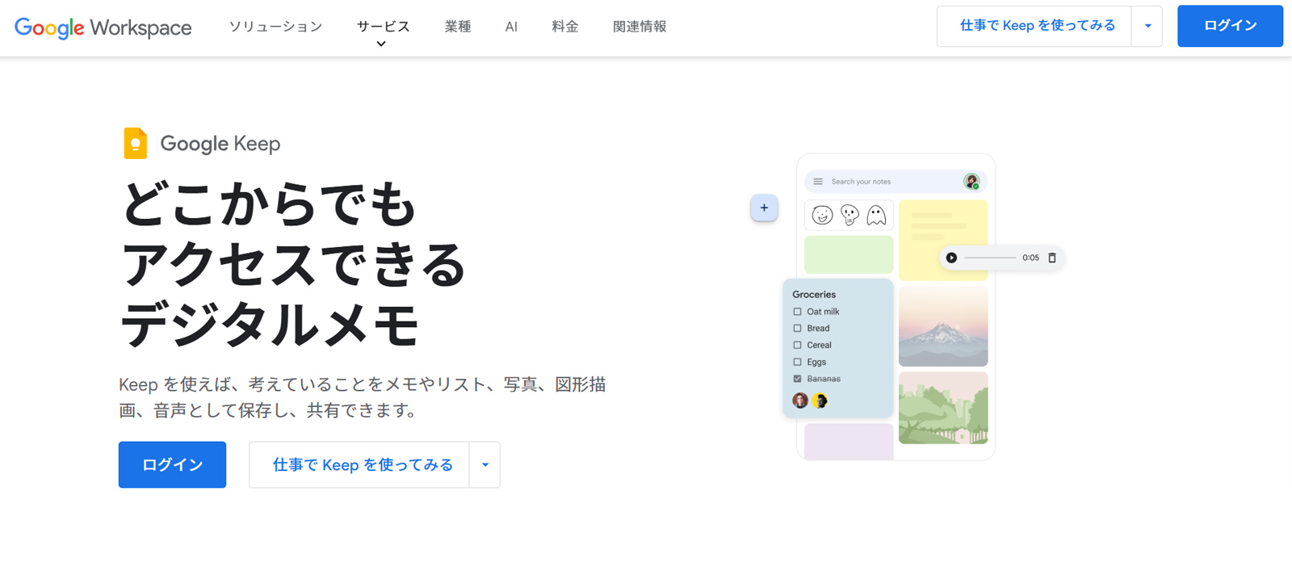Click the struck-through Bananas item text

824,379
